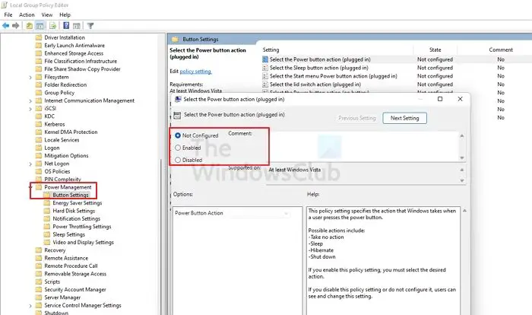The image size is (532, 315).
Task: Select Kernel DMA Protection in tree
Action: coord(71,132)
